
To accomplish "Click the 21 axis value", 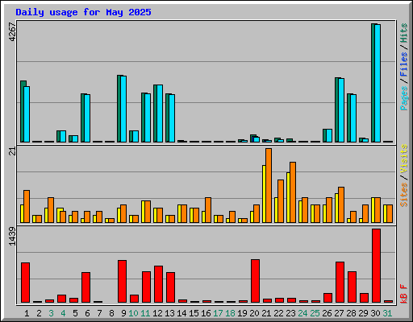I will pos(12,151).
